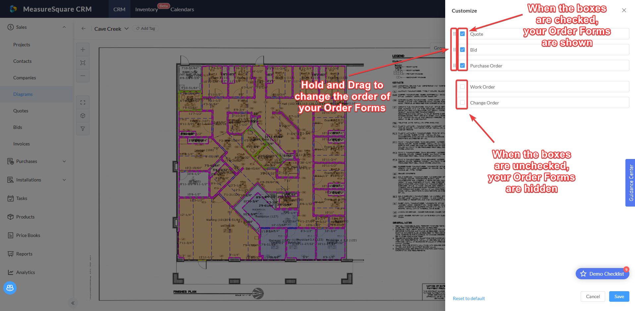Collapse the Sales section chevron
The width and height of the screenshot is (635, 311).
click(64, 27)
